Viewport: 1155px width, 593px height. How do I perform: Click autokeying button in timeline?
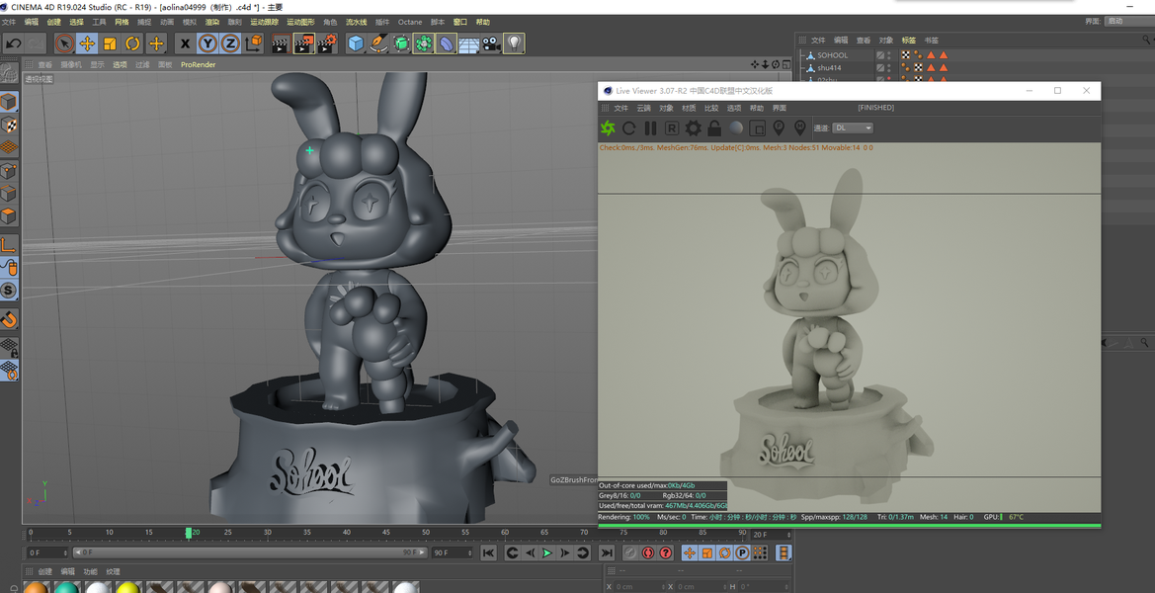point(648,552)
